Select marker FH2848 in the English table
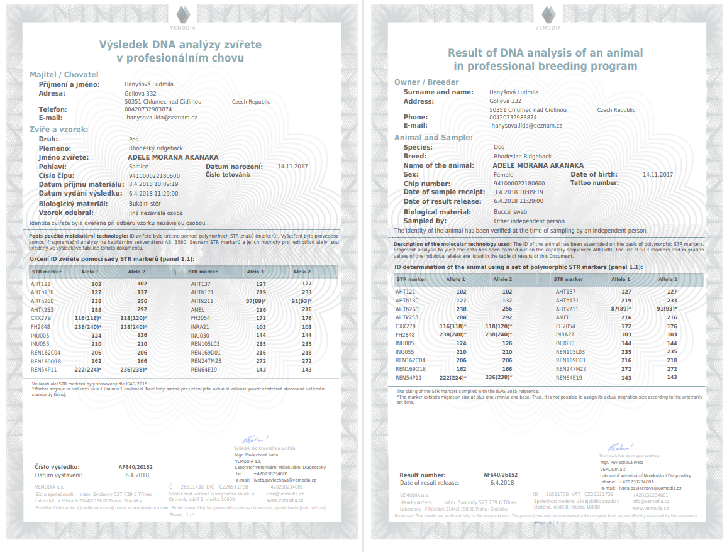 click(x=405, y=334)
